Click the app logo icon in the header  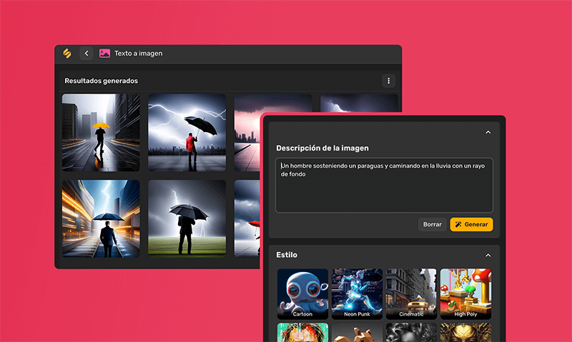point(66,53)
